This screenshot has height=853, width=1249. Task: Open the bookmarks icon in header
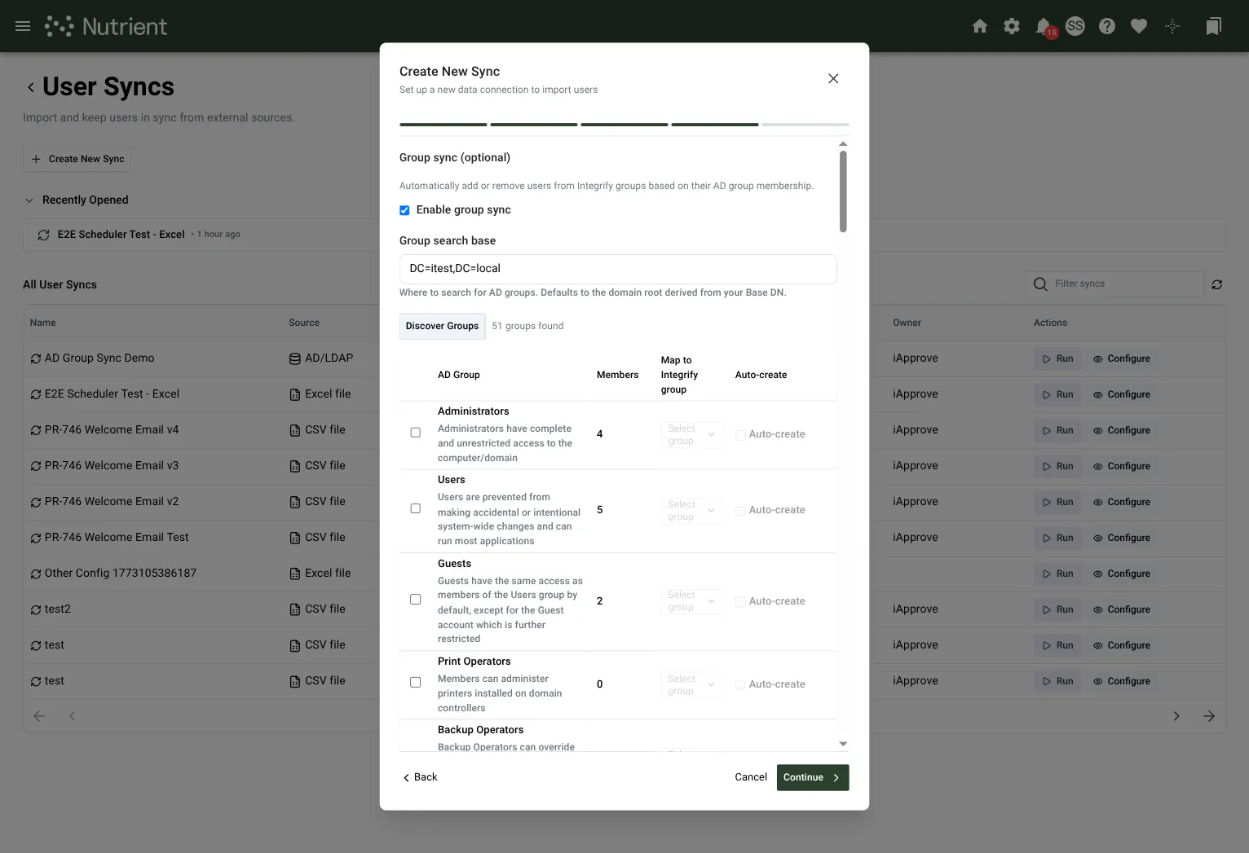click(x=1213, y=26)
